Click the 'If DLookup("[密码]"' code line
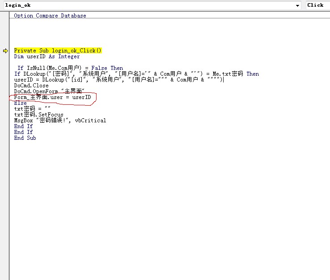Viewport: 330px width, 280px height. (x=136, y=74)
